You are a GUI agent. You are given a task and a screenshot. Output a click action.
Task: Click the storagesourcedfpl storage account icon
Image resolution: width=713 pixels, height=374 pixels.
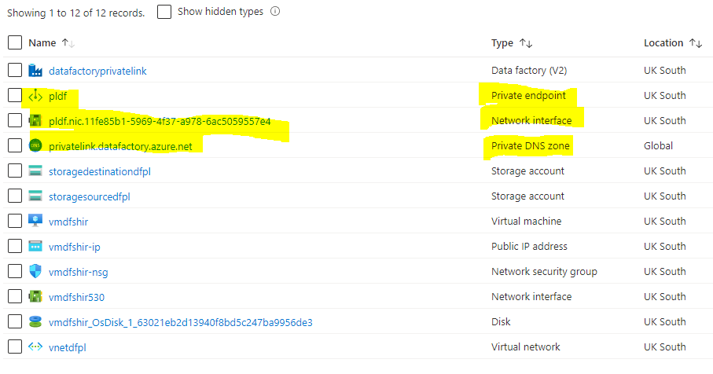tap(35, 196)
